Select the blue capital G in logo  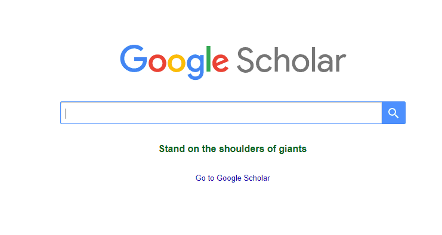(x=134, y=58)
